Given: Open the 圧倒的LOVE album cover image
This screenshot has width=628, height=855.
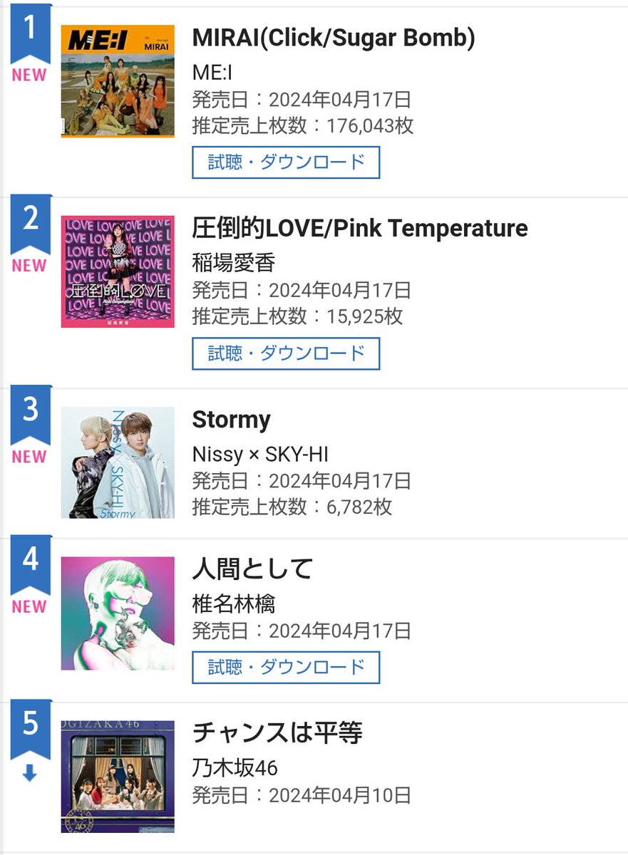Looking at the screenshot, I should click(118, 271).
